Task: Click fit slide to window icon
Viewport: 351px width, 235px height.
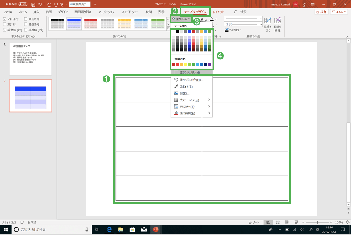Action: 348,222
